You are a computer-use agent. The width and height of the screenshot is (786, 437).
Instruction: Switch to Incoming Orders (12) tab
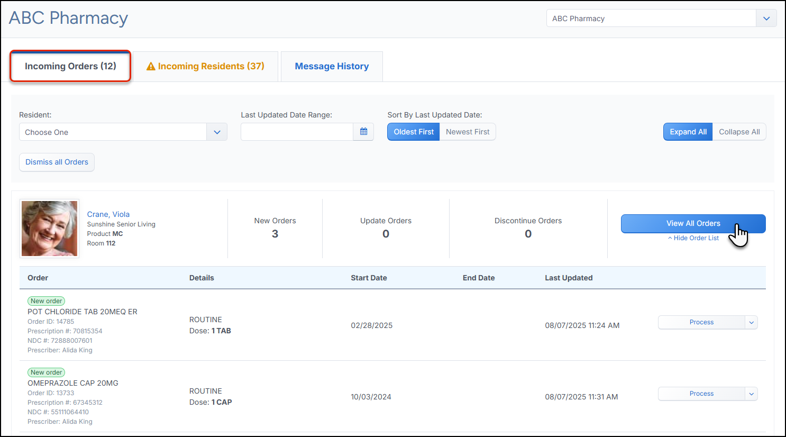point(70,66)
